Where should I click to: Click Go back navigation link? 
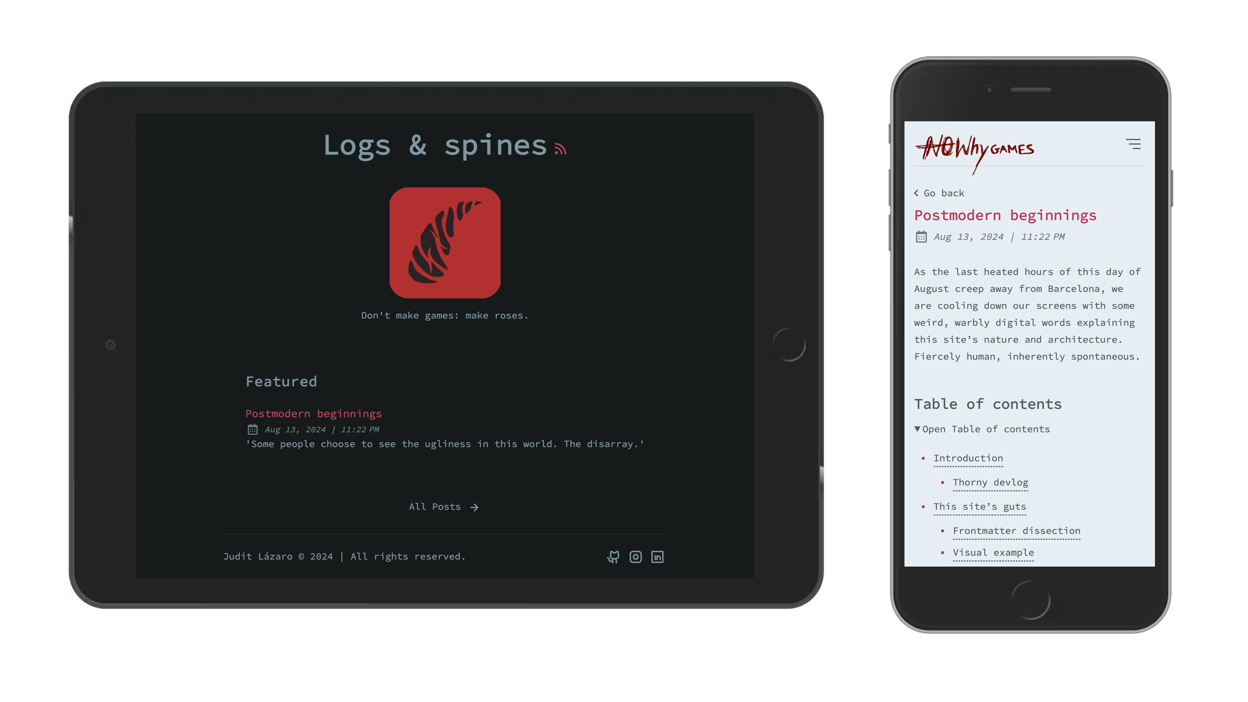[x=940, y=192]
